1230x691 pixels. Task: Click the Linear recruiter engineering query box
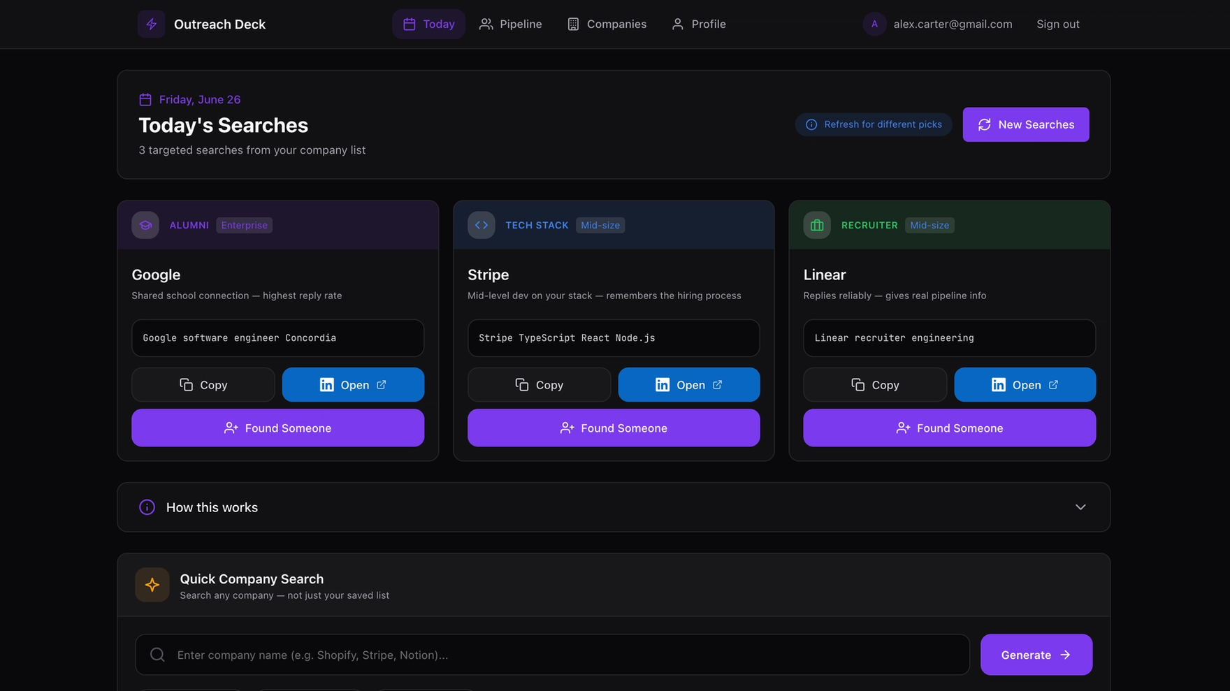[x=949, y=338]
